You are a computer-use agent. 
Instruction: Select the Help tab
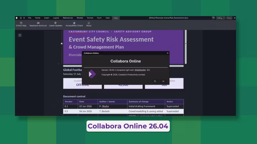coord(116,18)
